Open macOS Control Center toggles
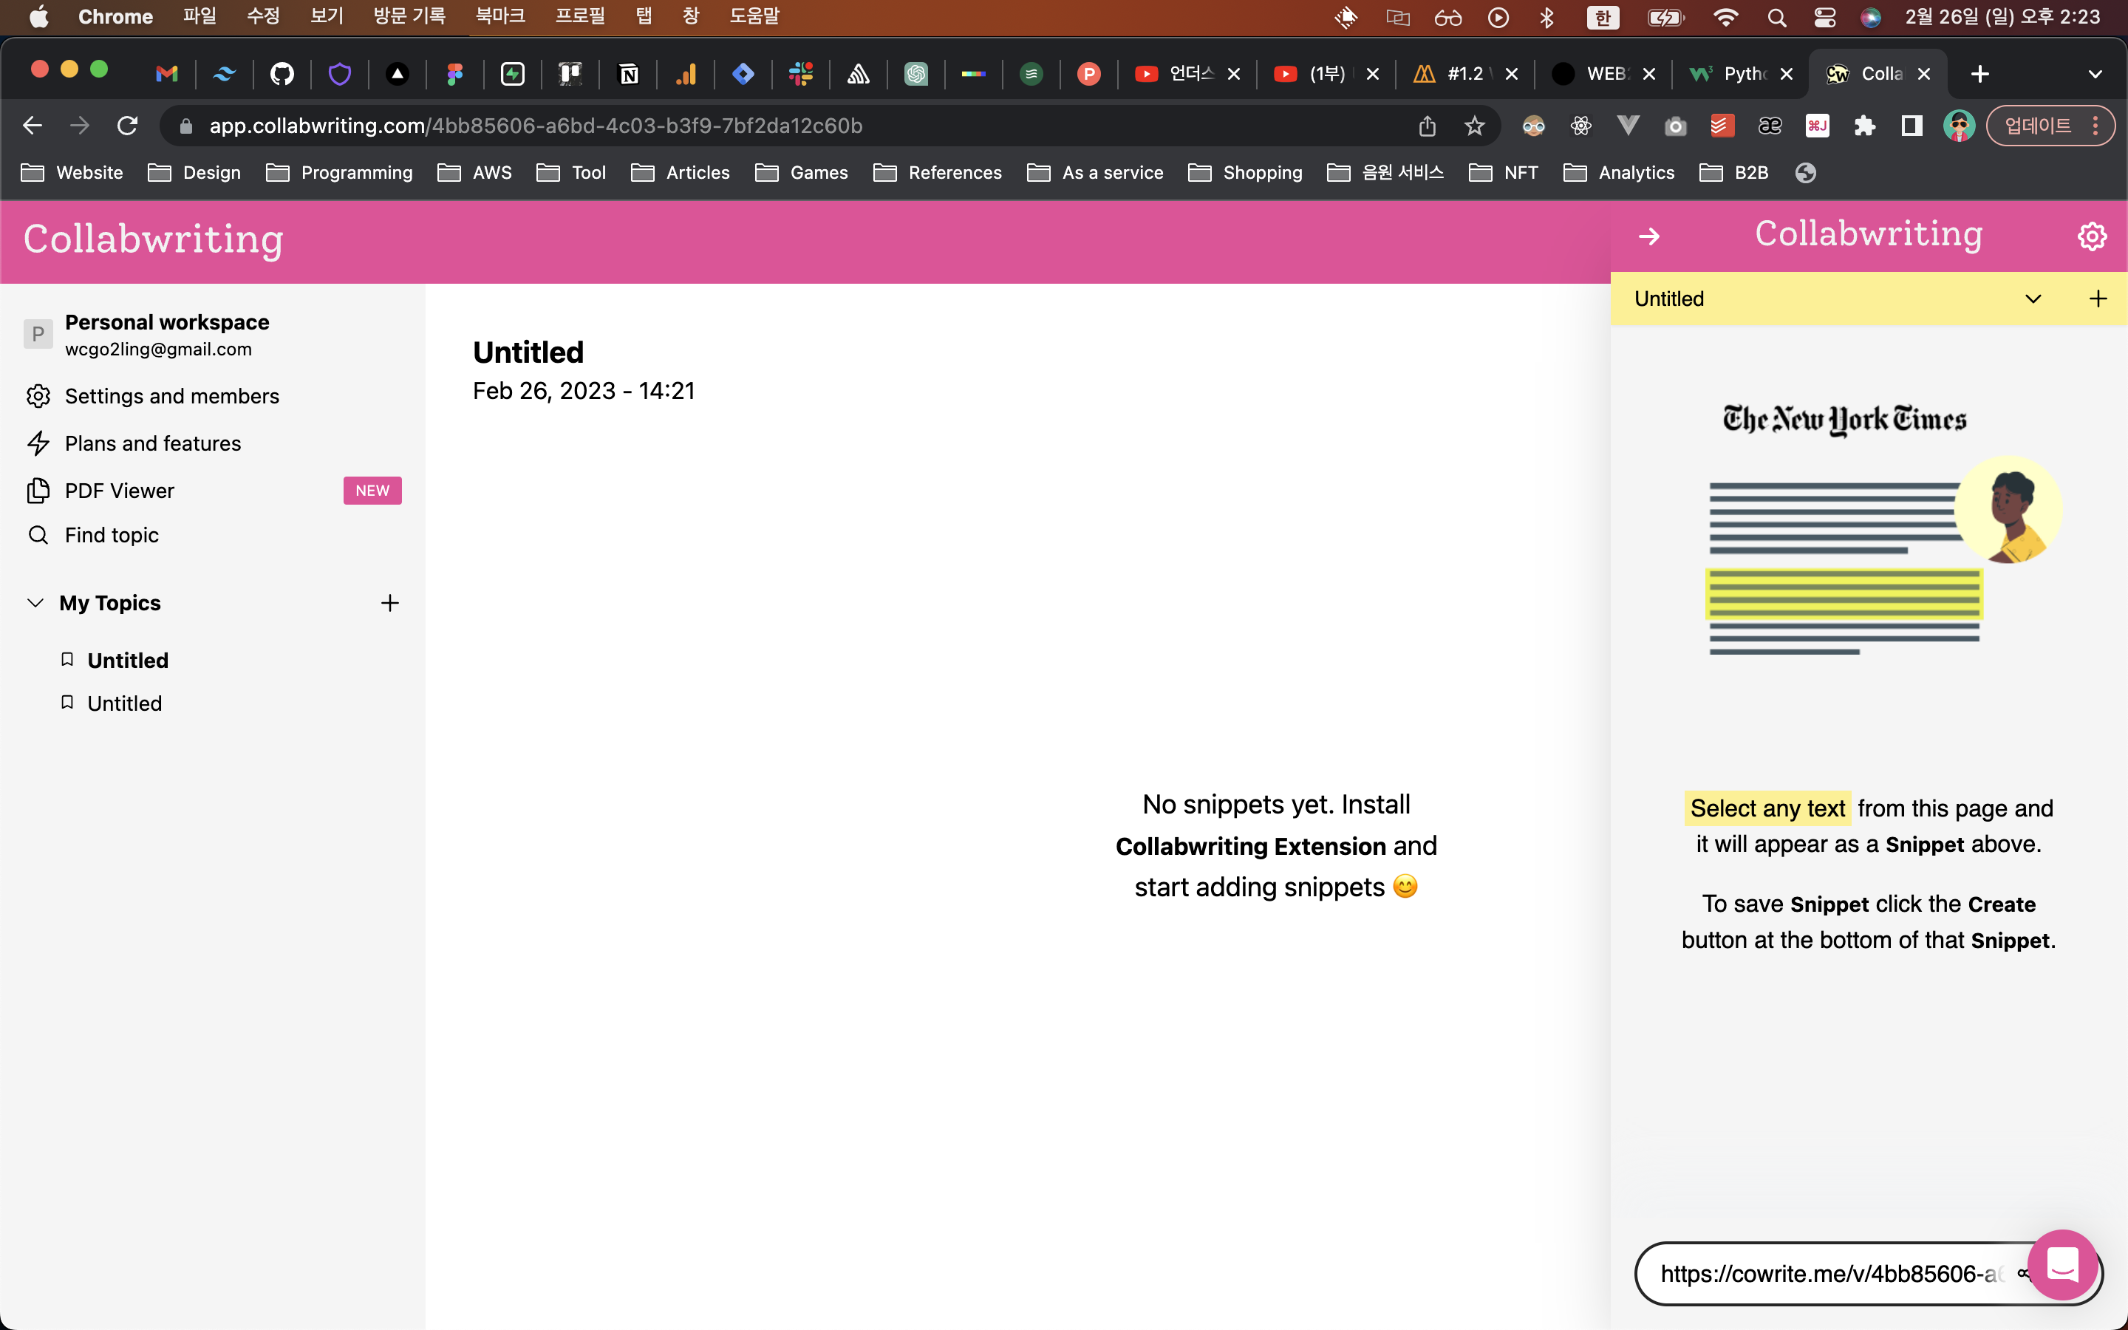 click(x=1824, y=18)
